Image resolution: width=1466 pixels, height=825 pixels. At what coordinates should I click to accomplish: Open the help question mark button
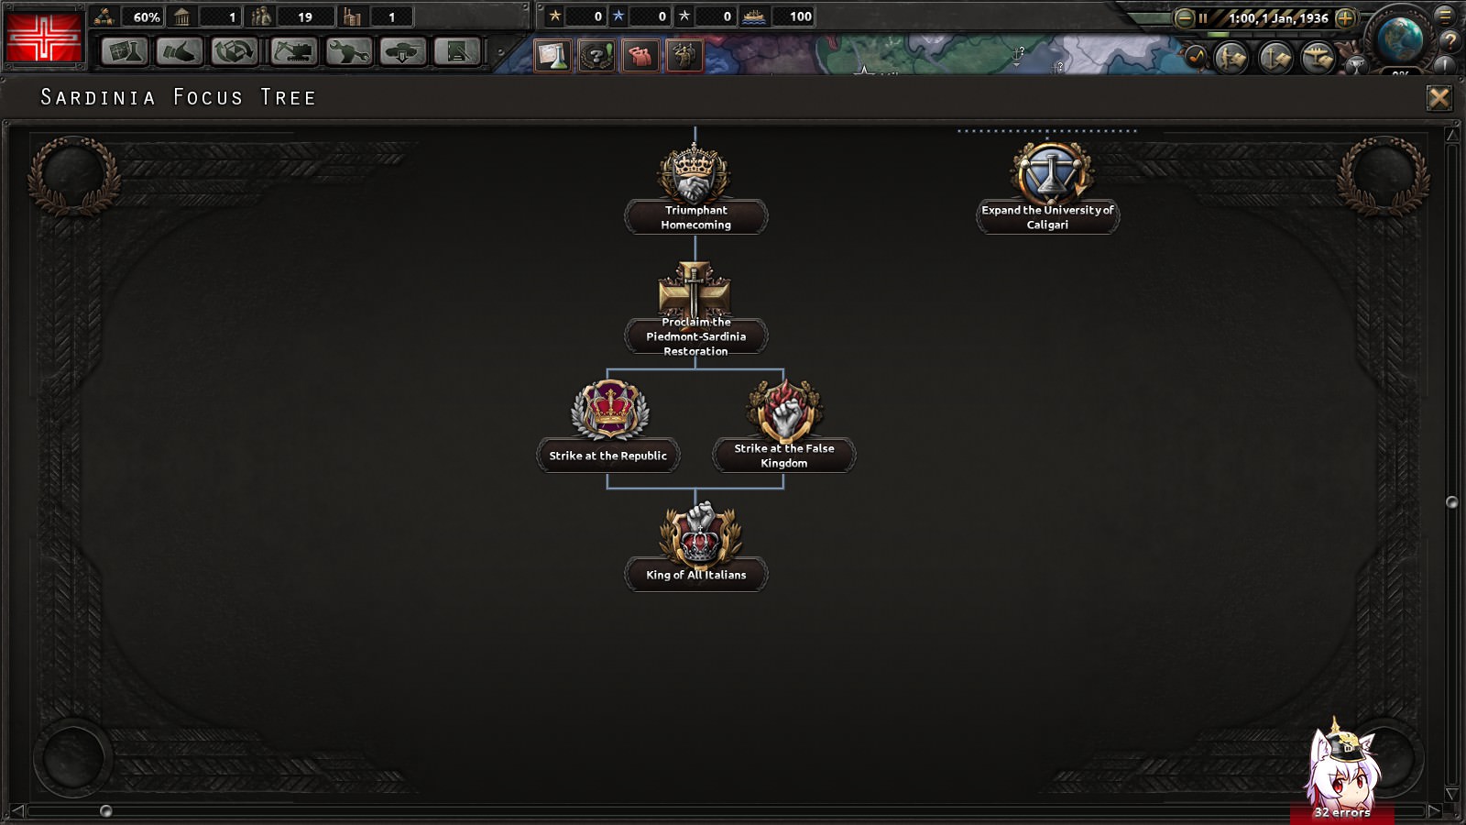coord(1450,41)
